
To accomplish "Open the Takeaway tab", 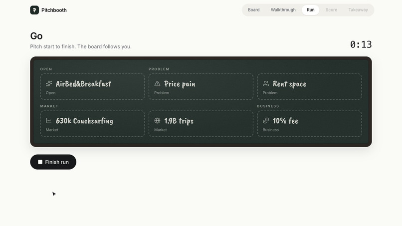I will tap(358, 10).
